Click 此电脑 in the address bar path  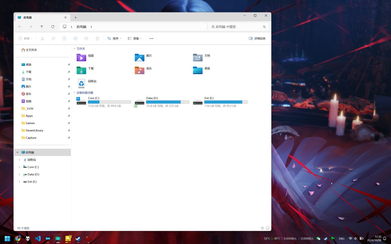click(81, 27)
